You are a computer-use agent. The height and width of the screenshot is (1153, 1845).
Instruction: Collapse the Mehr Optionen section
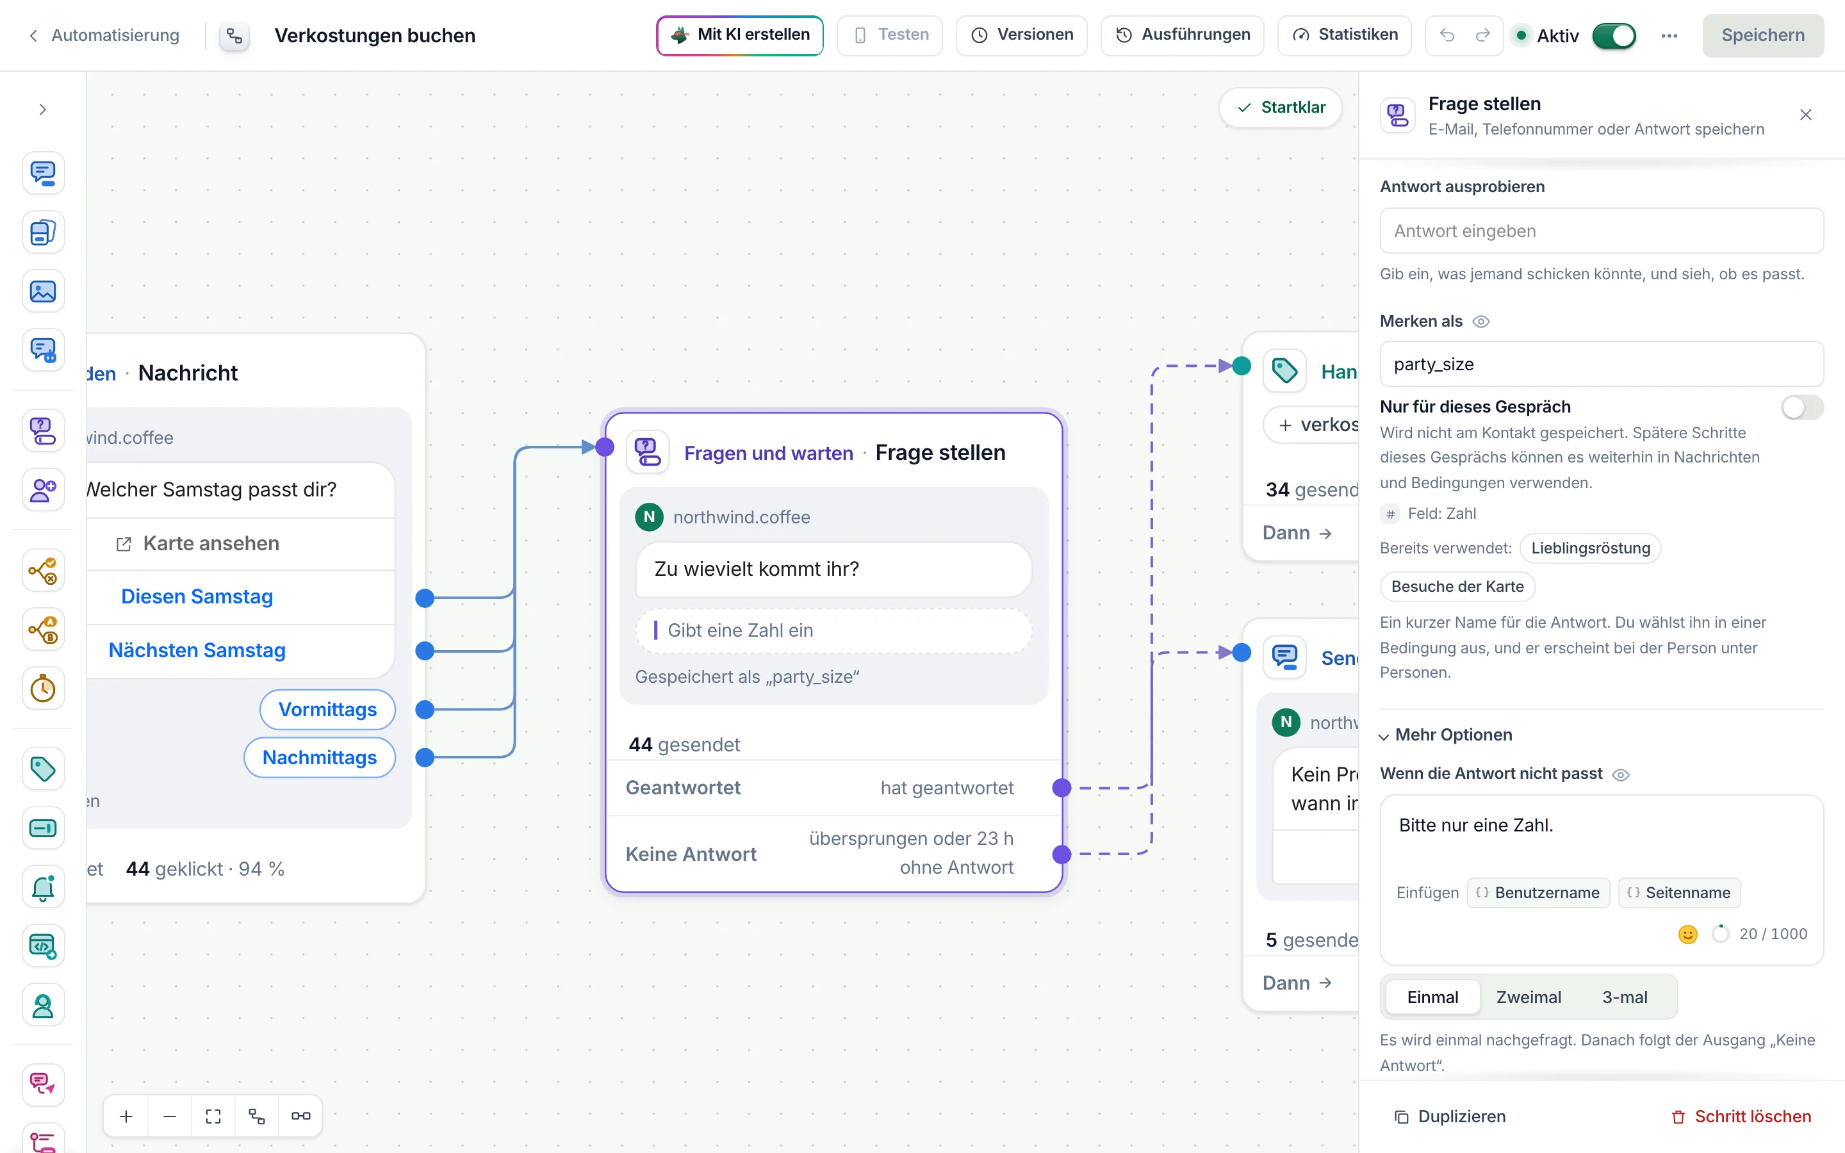click(1445, 735)
